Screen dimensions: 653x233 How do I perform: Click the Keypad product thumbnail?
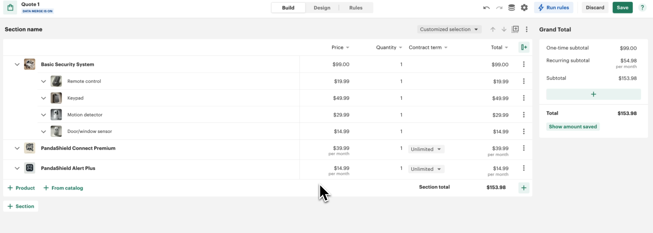56,98
